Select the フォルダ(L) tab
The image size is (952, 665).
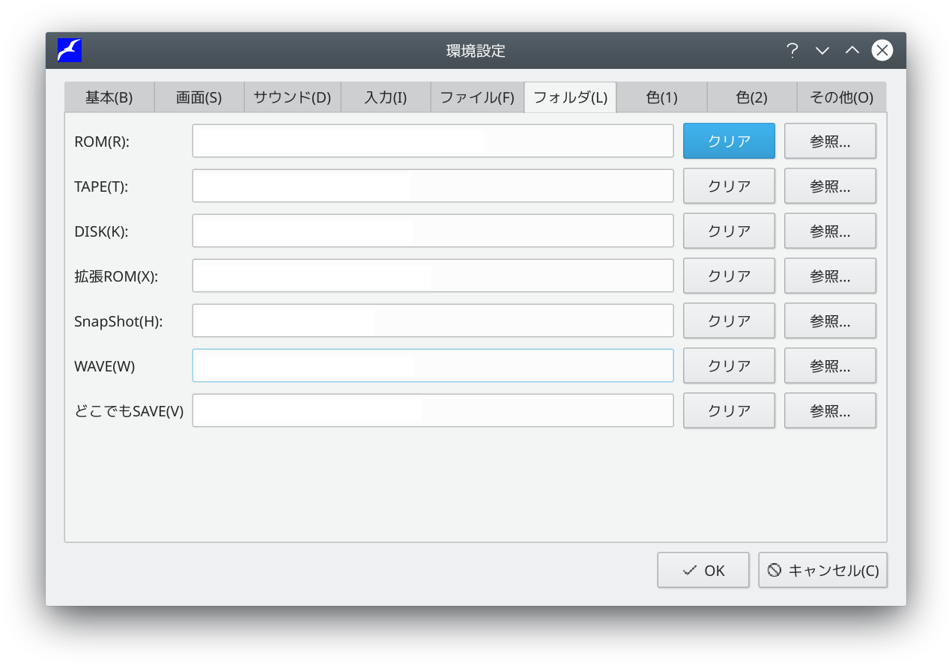570,97
